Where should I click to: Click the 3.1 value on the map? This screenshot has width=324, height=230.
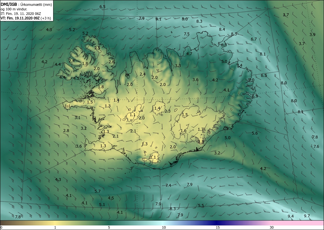(x=77, y=118)
